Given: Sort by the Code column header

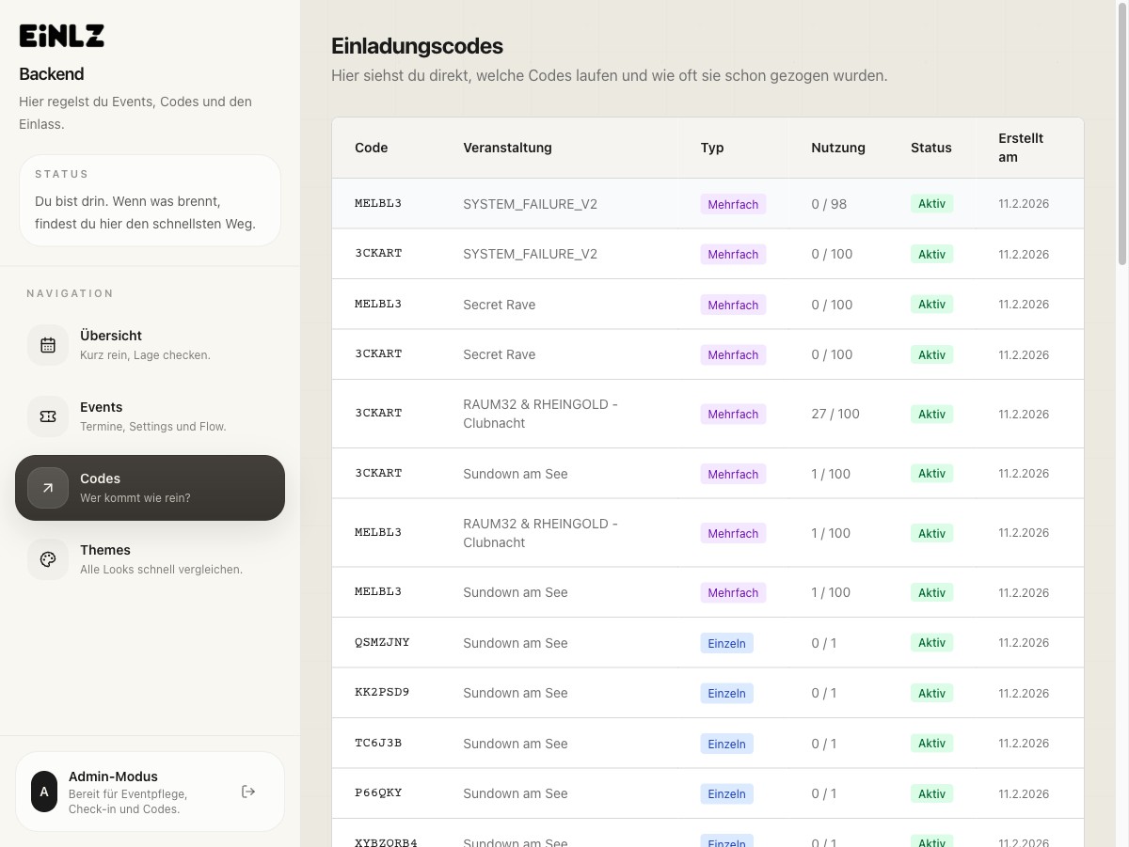Looking at the screenshot, I should point(371,148).
